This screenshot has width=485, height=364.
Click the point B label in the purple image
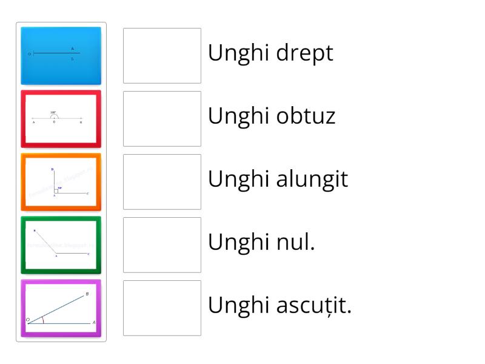(x=87, y=294)
